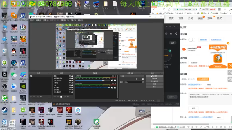Toggle visibility of the 文本 (GDI+) source
The width and height of the screenshot is (232, 130).
(70, 81)
